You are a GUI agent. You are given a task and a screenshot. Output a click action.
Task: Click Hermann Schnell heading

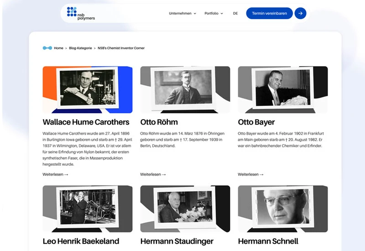tap(268, 241)
